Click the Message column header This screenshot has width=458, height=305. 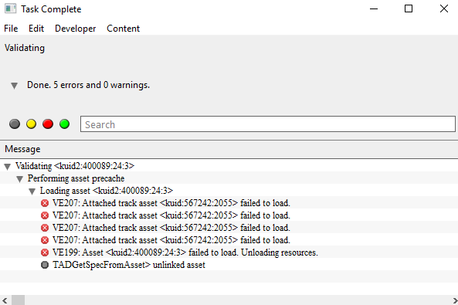(x=229, y=149)
